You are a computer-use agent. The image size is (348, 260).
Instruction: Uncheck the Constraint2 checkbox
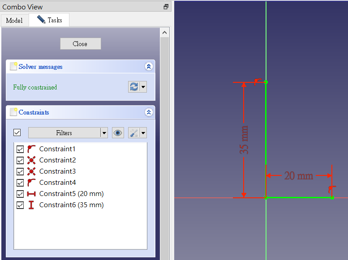[20, 160]
